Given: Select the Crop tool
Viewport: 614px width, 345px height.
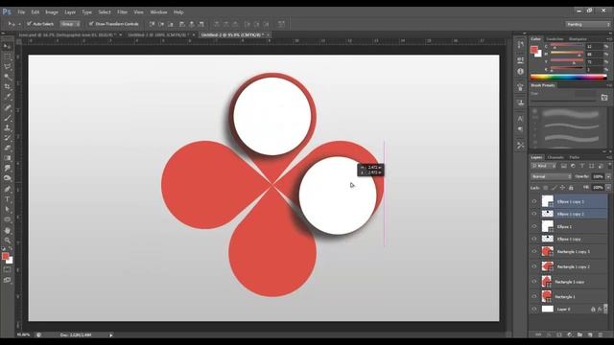Looking at the screenshot, I should click(x=7, y=87).
